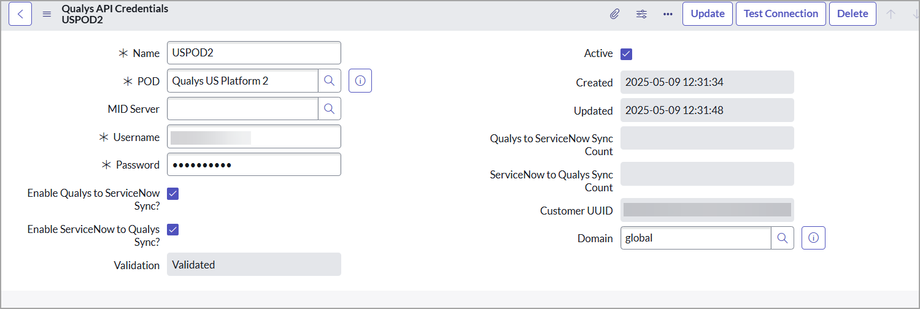Show Domain record info icon

pyautogui.click(x=813, y=238)
